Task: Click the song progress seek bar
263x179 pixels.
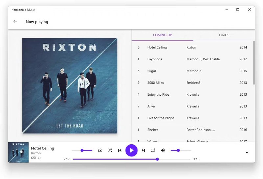Action: 131,159
